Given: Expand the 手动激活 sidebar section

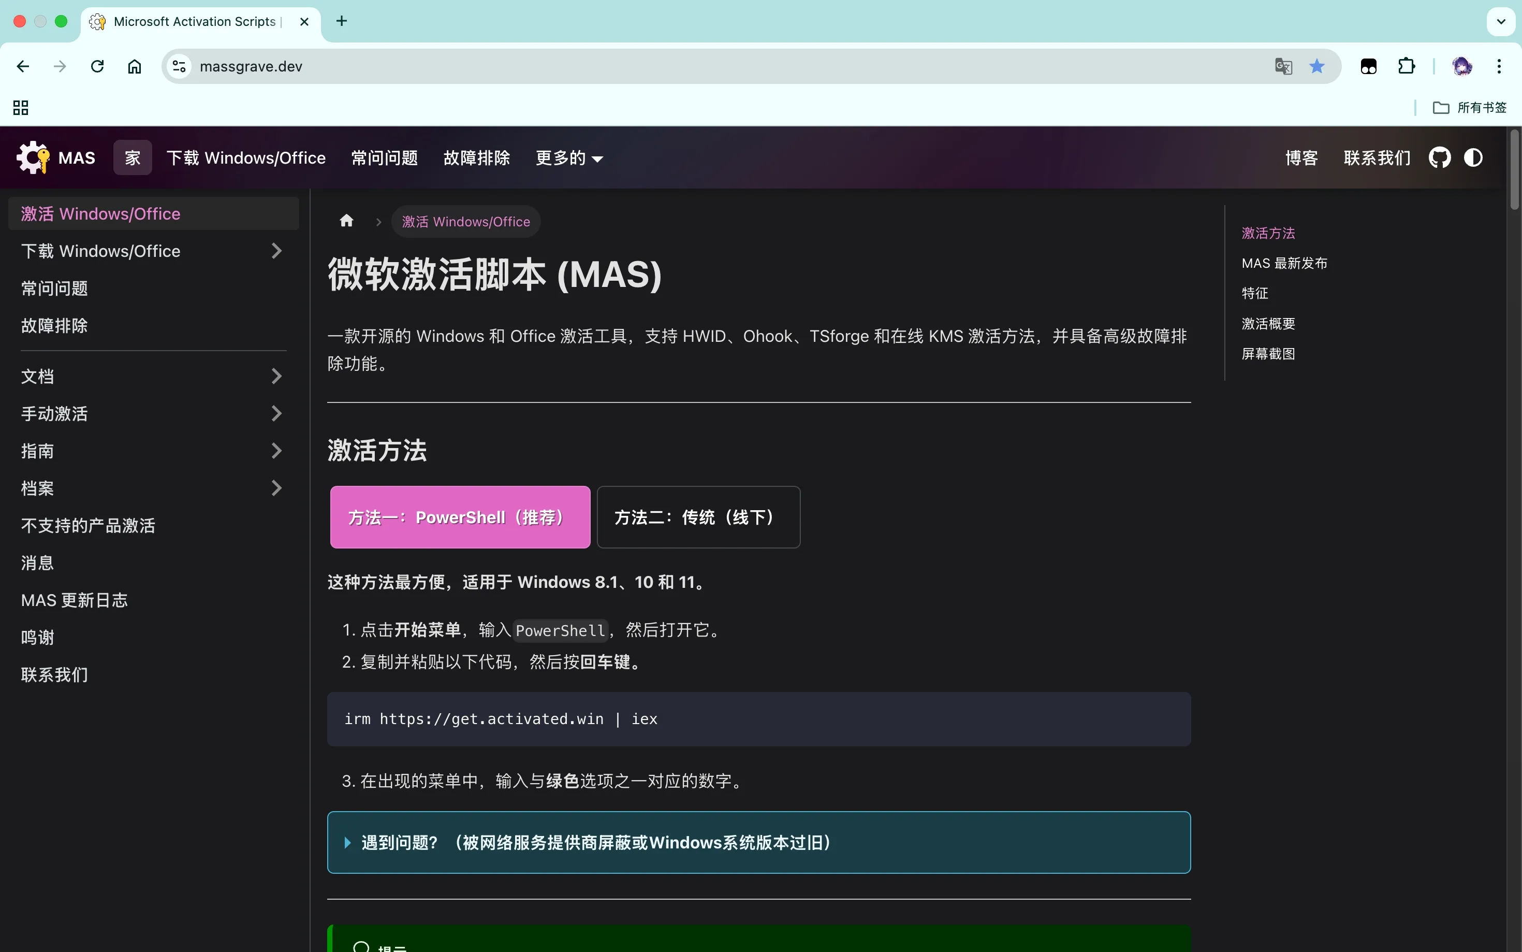Looking at the screenshot, I should tap(277, 413).
